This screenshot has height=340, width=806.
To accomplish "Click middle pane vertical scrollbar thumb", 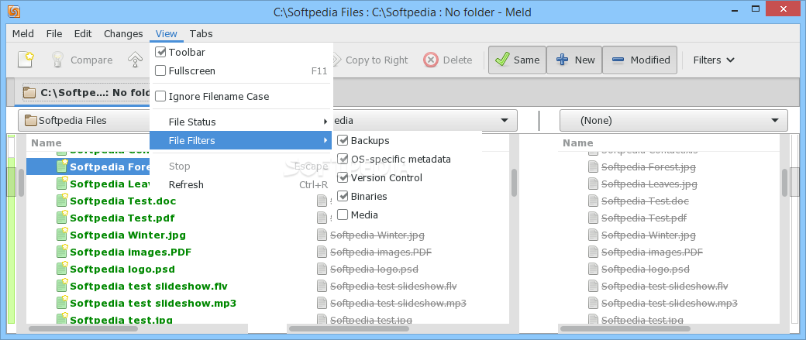I will (x=514, y=183).
